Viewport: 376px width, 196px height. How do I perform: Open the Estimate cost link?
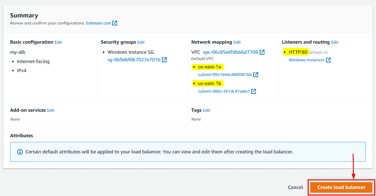click(x=98, y=23)
